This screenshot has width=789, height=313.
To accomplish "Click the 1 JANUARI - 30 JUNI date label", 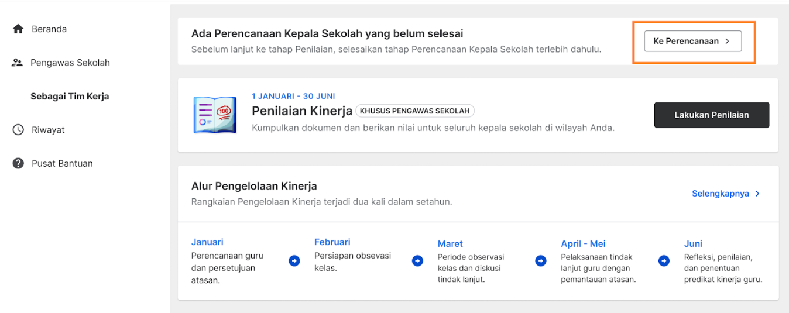I will [x=293, y=96].
